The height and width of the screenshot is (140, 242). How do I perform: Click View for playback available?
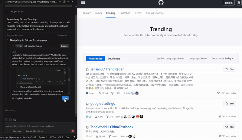click(65, 98)
